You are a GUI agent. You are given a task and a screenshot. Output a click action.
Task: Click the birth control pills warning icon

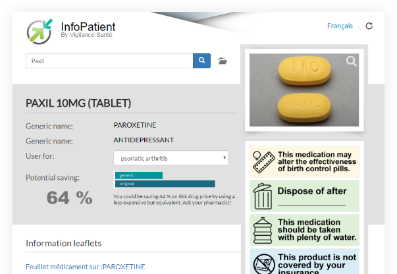point(263,162)
